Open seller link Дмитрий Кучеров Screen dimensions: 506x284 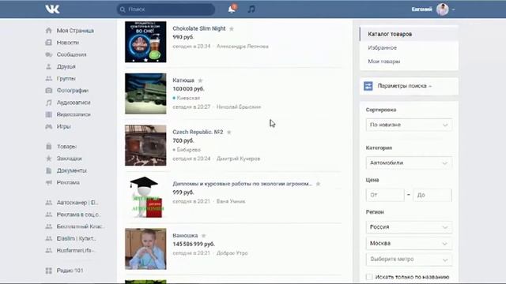click(238, 159)
